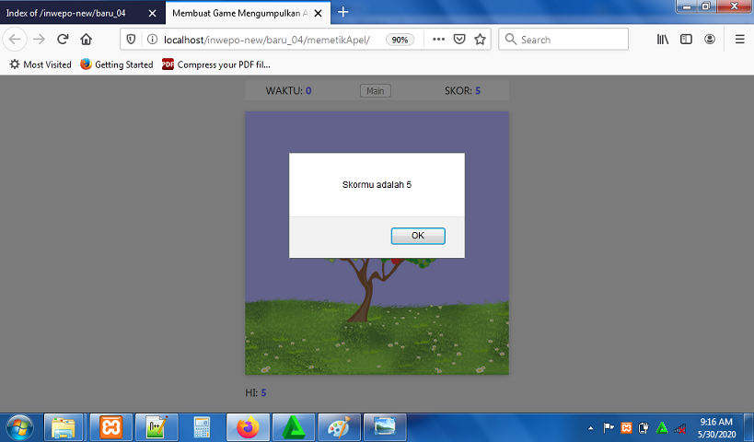
Task: Save page to Pocket icon
Action: (459, 40)
